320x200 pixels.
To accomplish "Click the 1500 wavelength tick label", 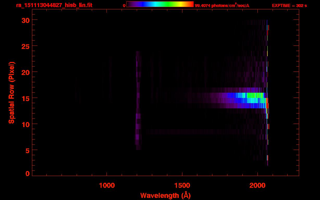I will coord(182,185).
